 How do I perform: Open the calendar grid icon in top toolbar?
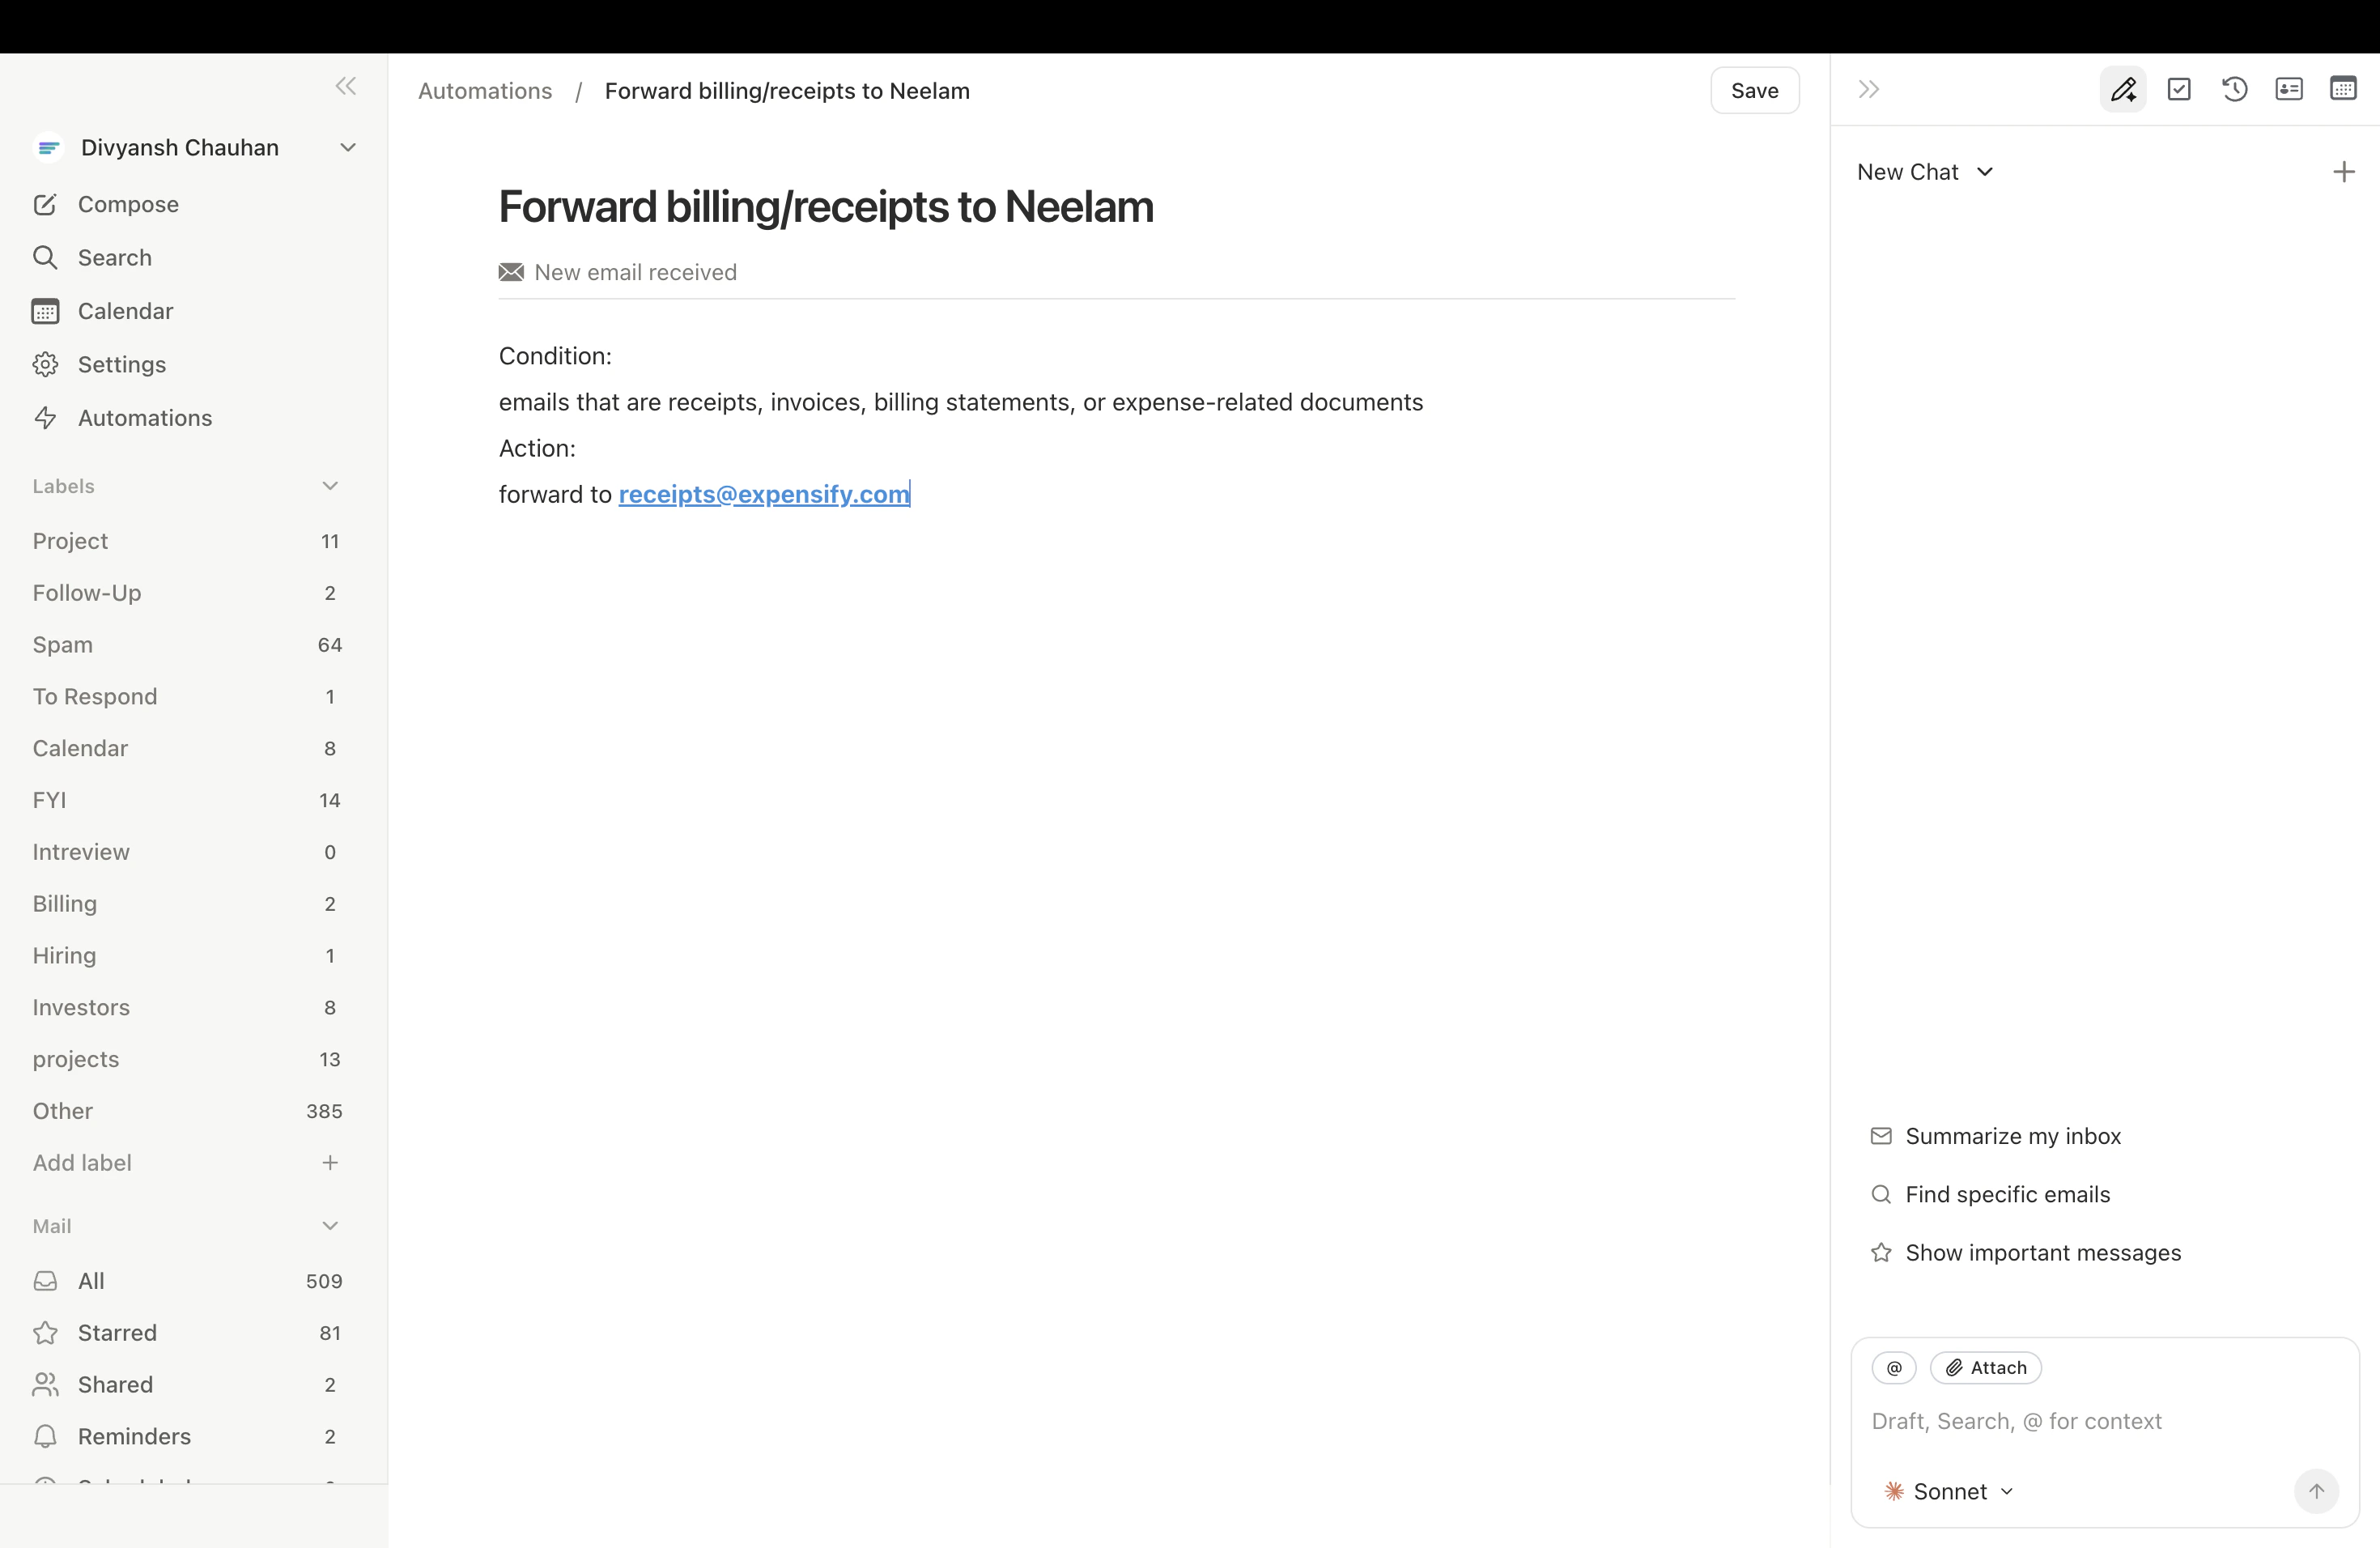pyautogui.click(x=2344, y=89)
